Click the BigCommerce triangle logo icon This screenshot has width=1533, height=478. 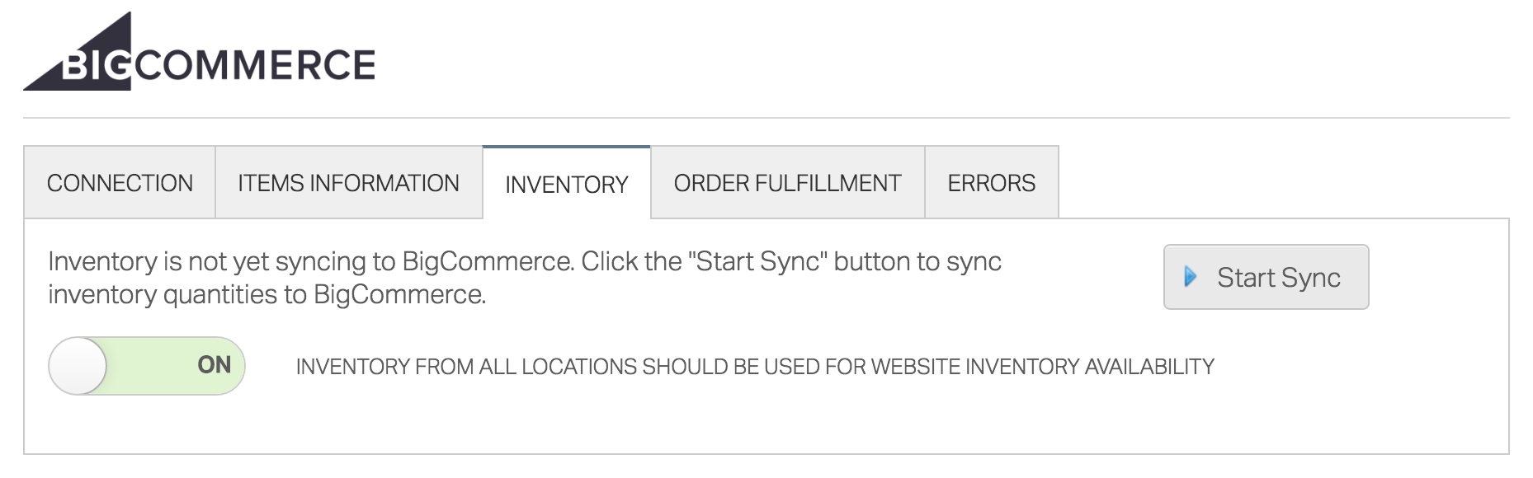coord(77,51)
